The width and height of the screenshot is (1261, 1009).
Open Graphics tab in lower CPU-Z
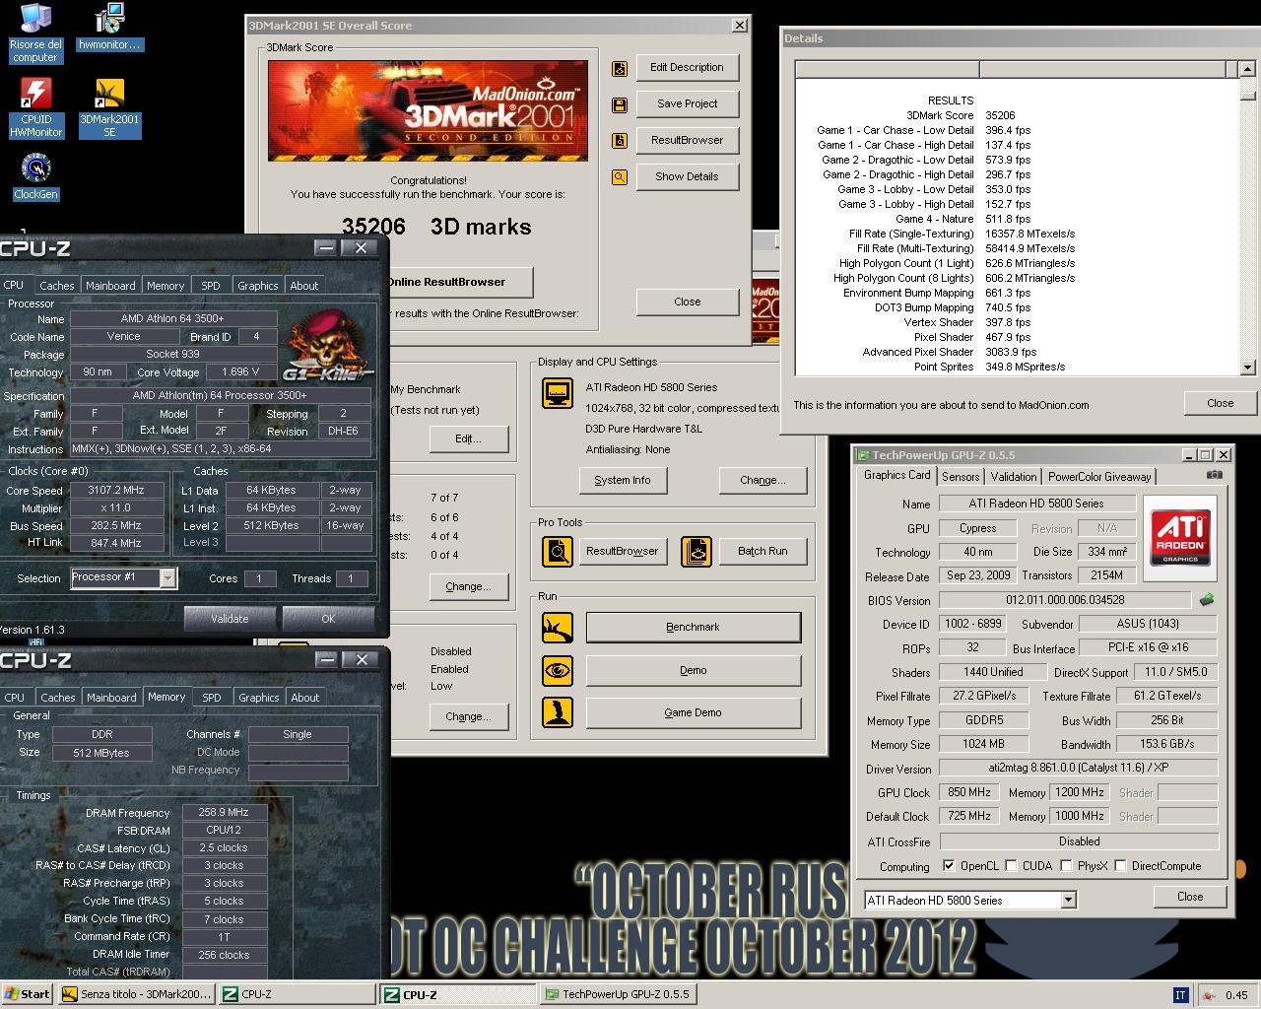pyautogui.click(x=259, y=698)
